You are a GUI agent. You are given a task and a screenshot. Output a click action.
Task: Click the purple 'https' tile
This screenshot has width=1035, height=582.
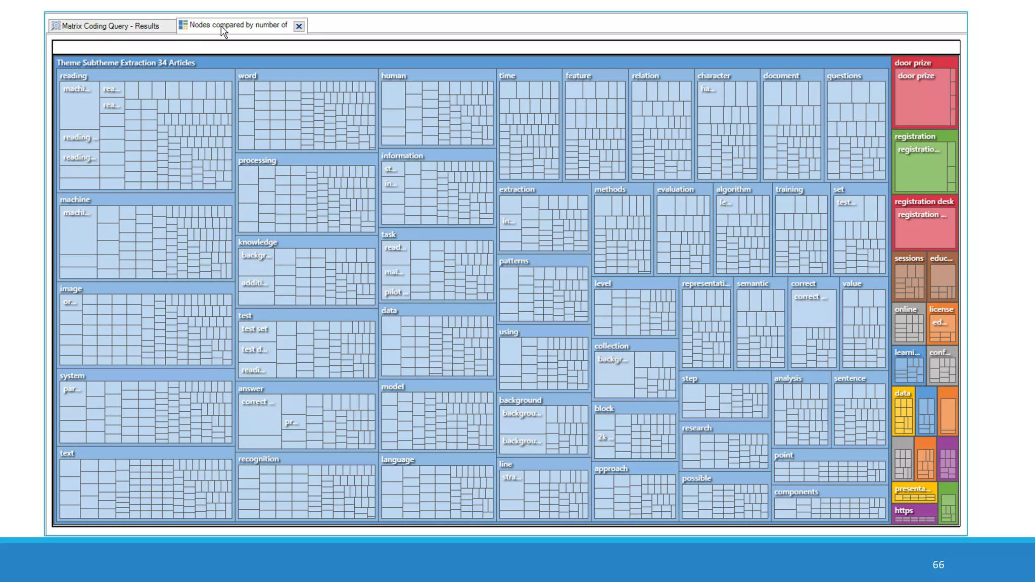click(914, 514)
